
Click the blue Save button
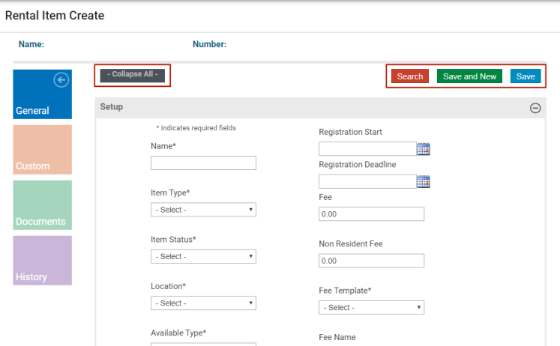pos(526,76)
